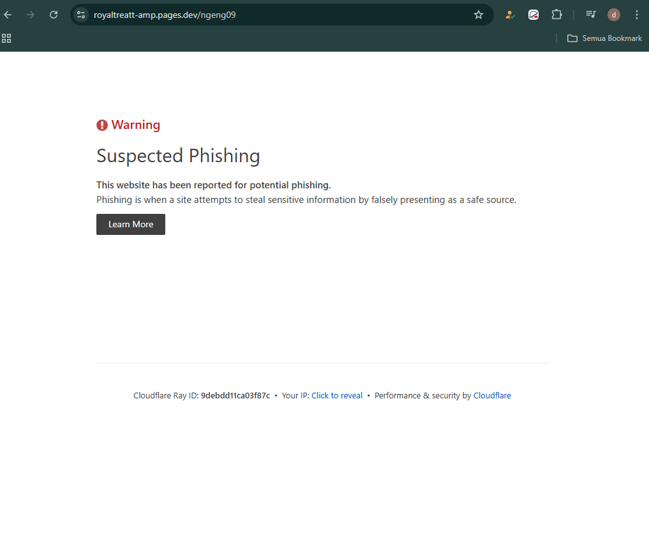Open the Cloudflare link in footer

click(x=492, y=395)
